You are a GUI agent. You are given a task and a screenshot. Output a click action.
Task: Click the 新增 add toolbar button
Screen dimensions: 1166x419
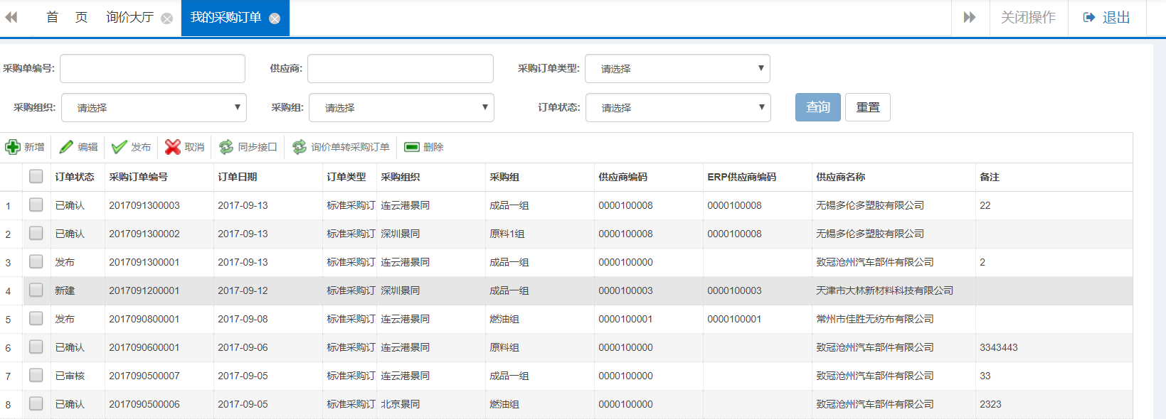click(25, 147)
